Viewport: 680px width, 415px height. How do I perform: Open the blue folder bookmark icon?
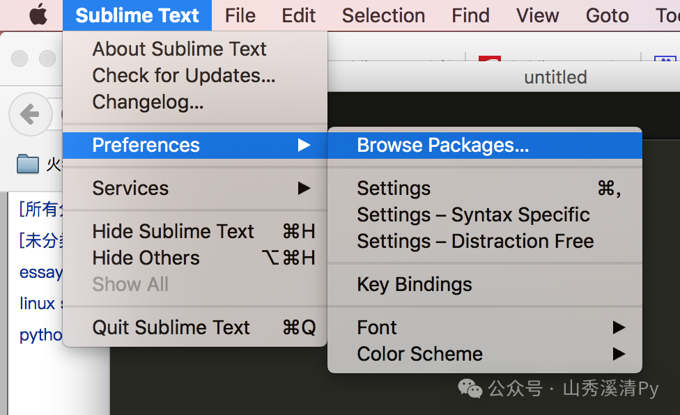click(x=28, y=164)
